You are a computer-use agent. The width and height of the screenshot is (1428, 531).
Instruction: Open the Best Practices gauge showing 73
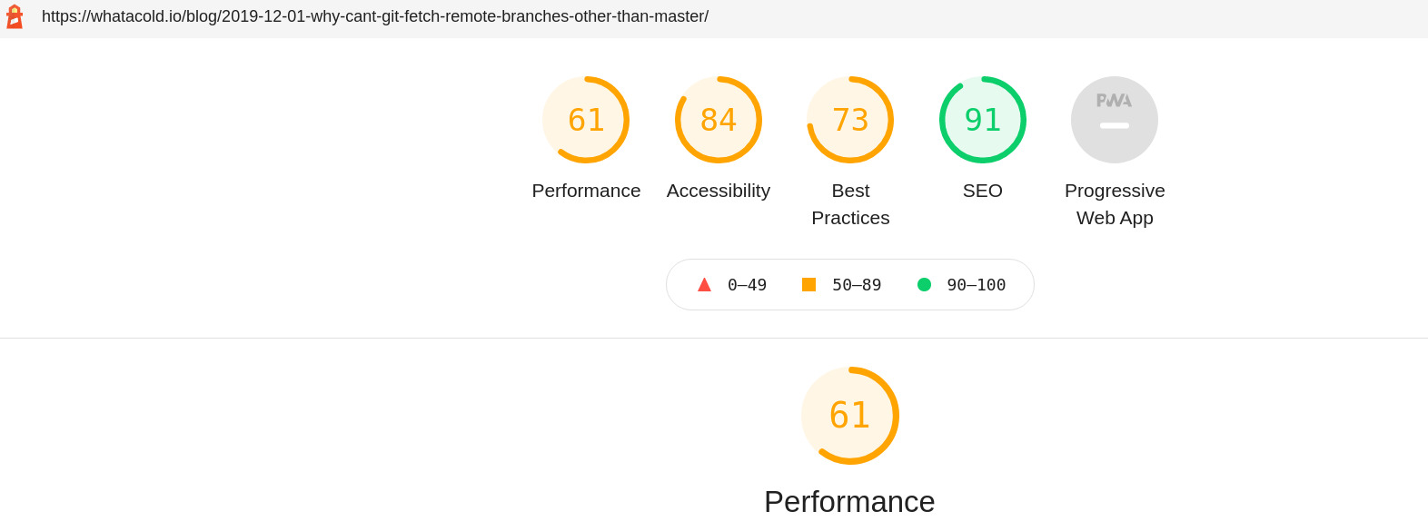850,120
